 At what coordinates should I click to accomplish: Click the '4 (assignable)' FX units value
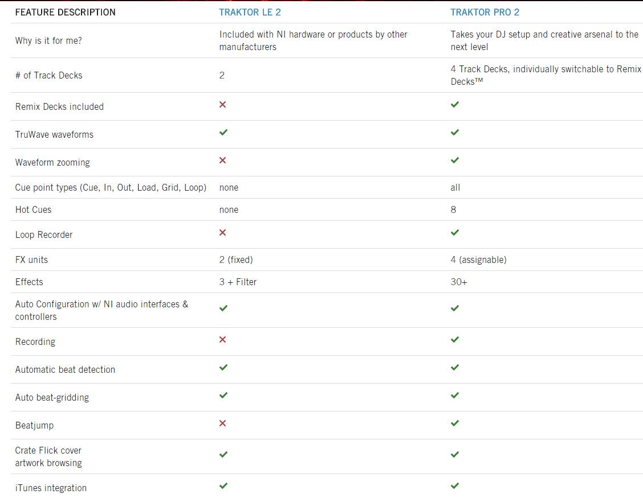pyautogui.click(x=478, y=260)
